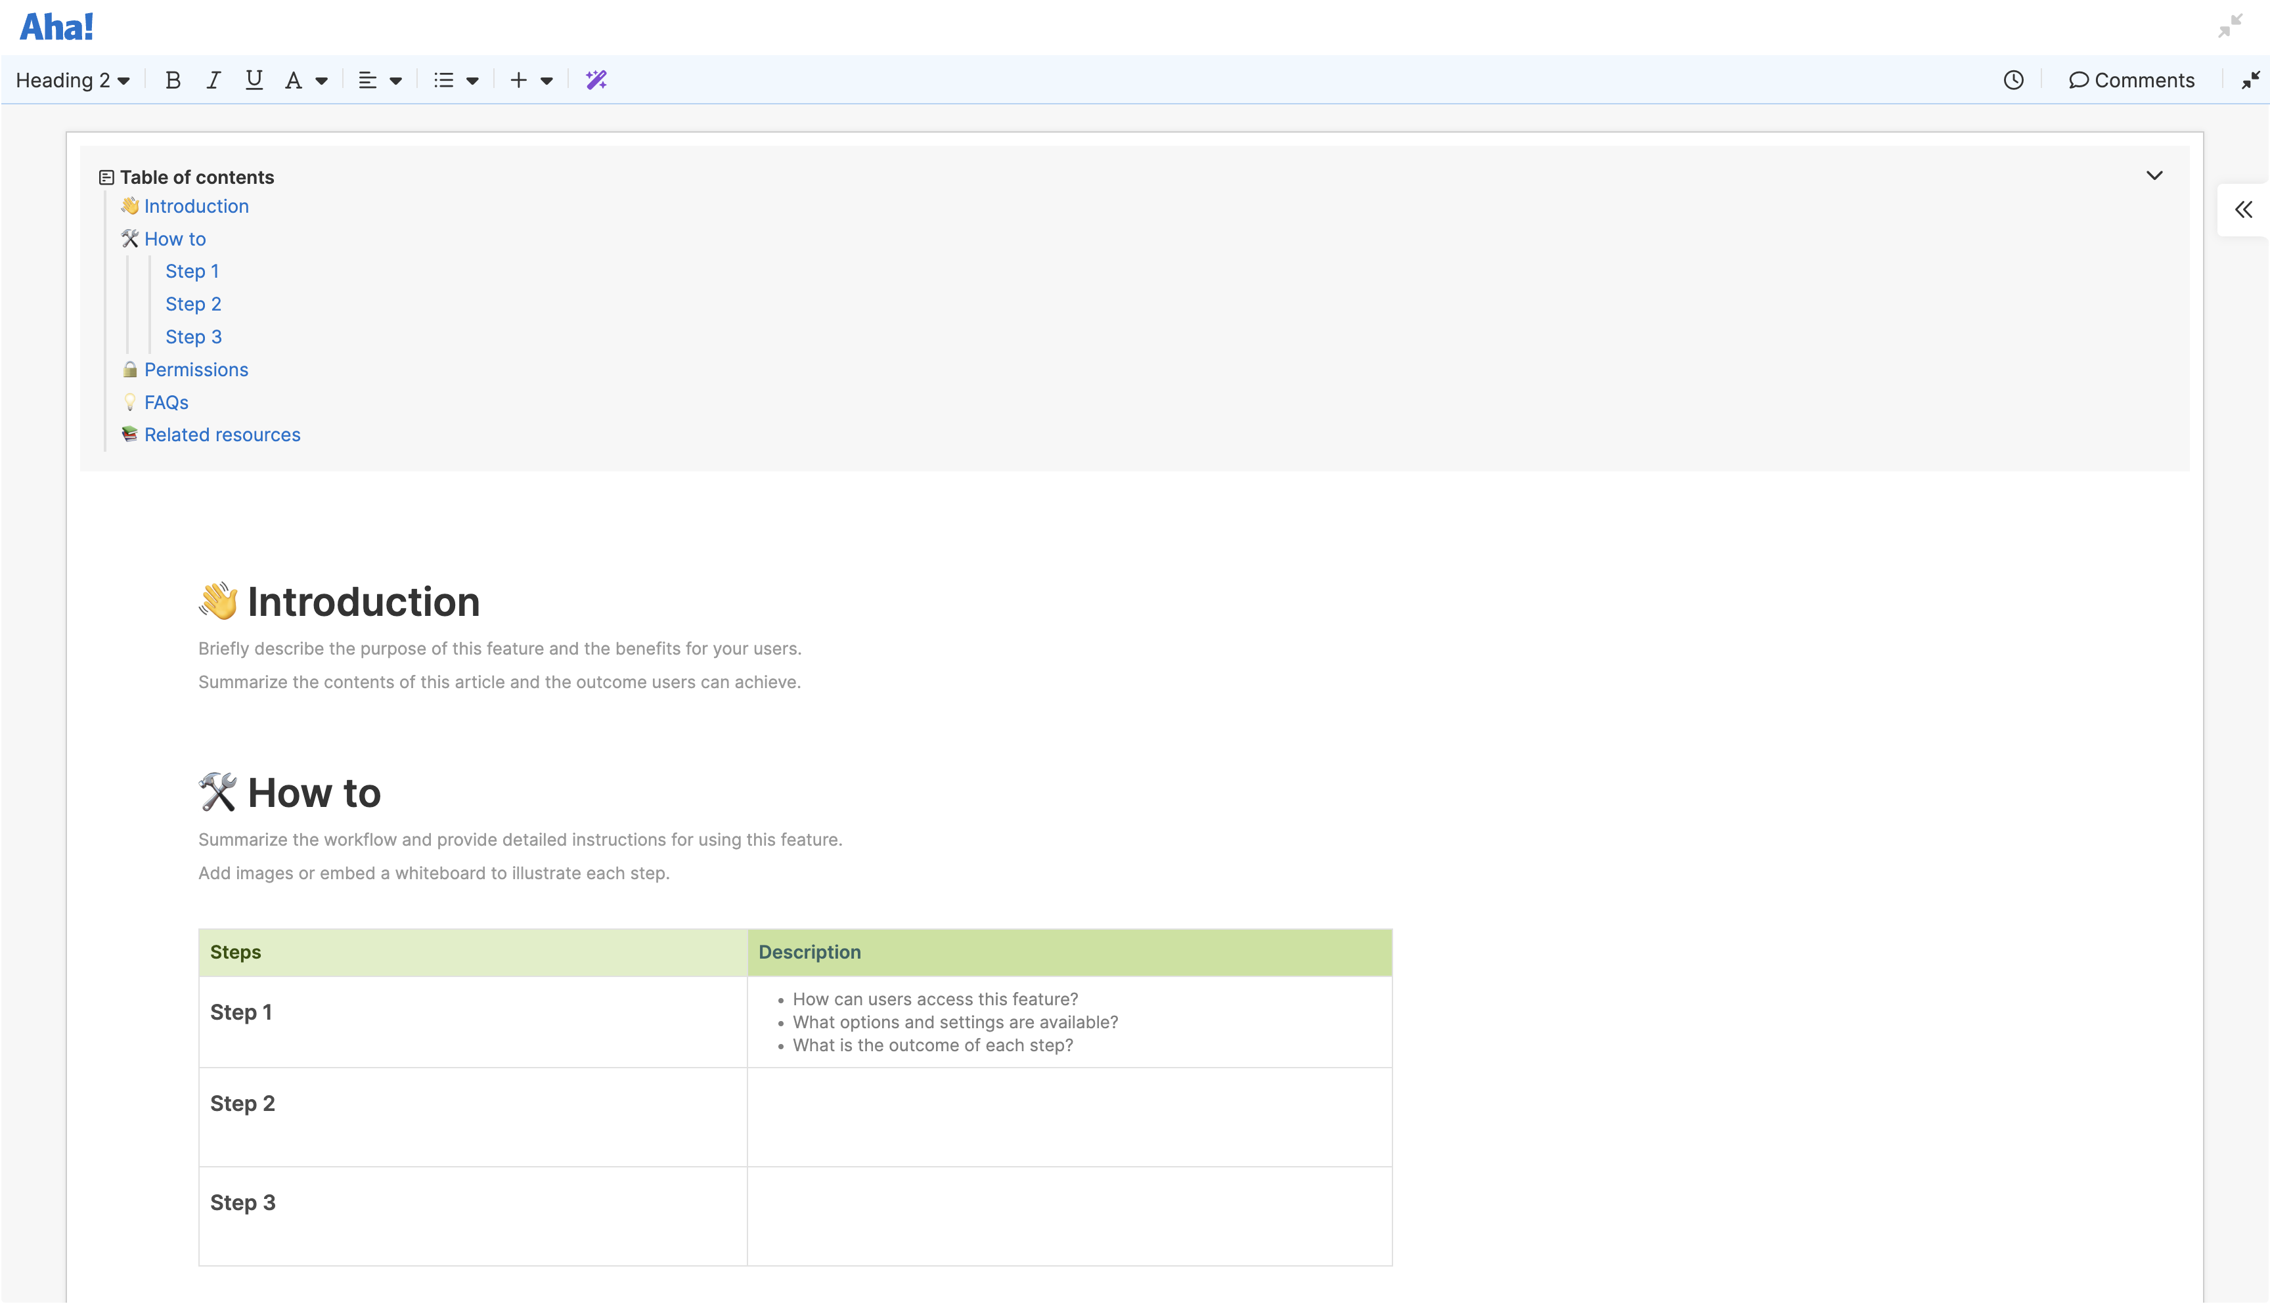Apply italic formatting
Image resolution: width=2270 pixels, height=1304 pixels.
(x=213, y=79)
